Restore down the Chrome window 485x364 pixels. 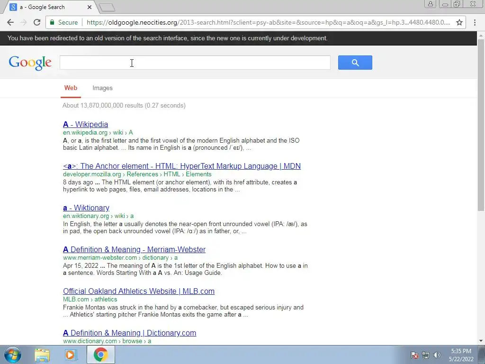tap(457, 4)
